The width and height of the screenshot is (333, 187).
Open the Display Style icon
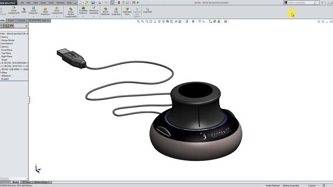186,21
